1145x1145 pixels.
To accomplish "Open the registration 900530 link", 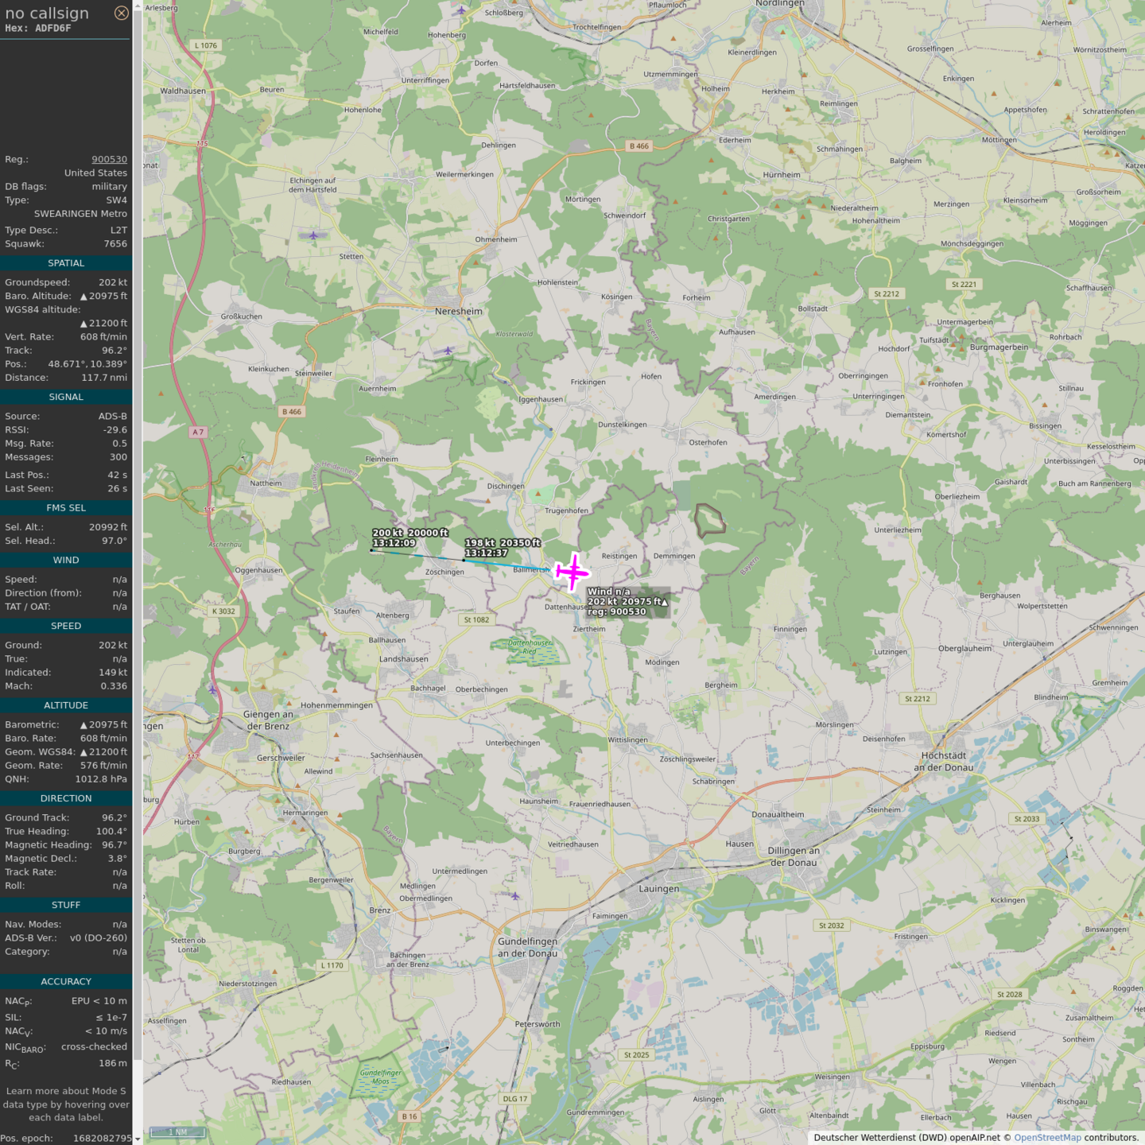I will [x=109, y=159].
